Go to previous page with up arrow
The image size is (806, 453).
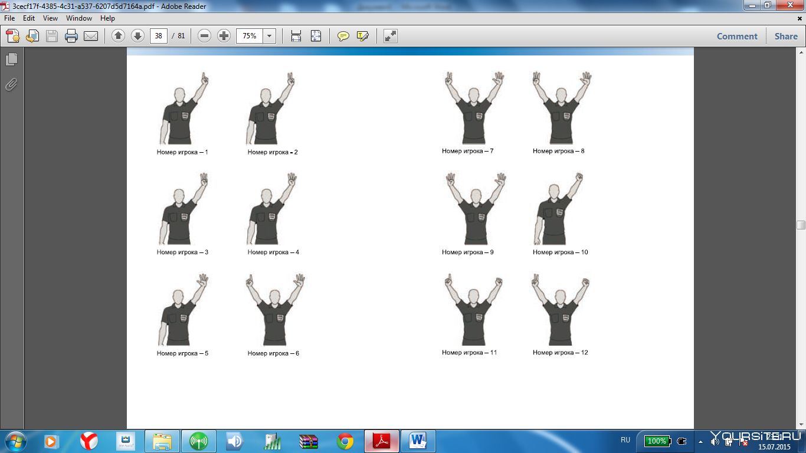click(x=118, y=36)
